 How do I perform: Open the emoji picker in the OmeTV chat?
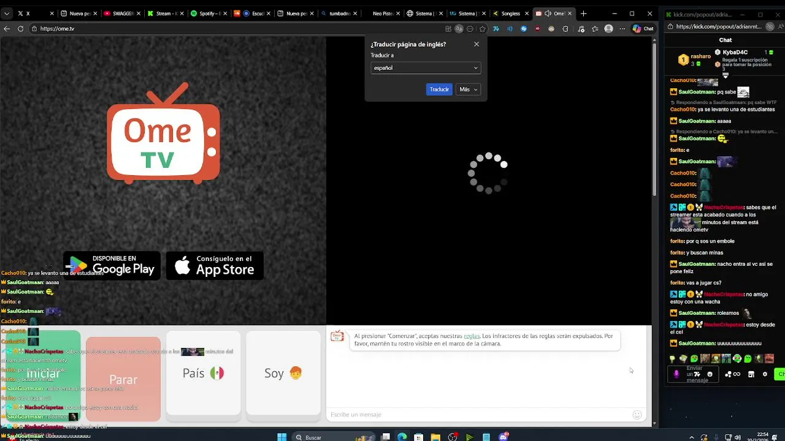coord(637,415)
